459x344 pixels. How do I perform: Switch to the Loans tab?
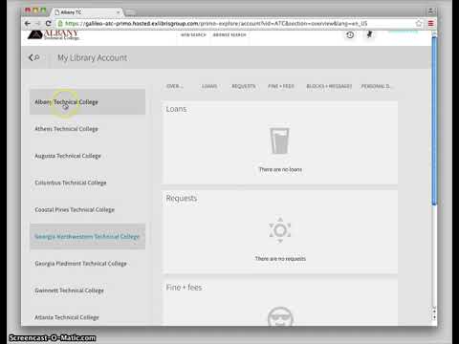(x=209, y=86)
